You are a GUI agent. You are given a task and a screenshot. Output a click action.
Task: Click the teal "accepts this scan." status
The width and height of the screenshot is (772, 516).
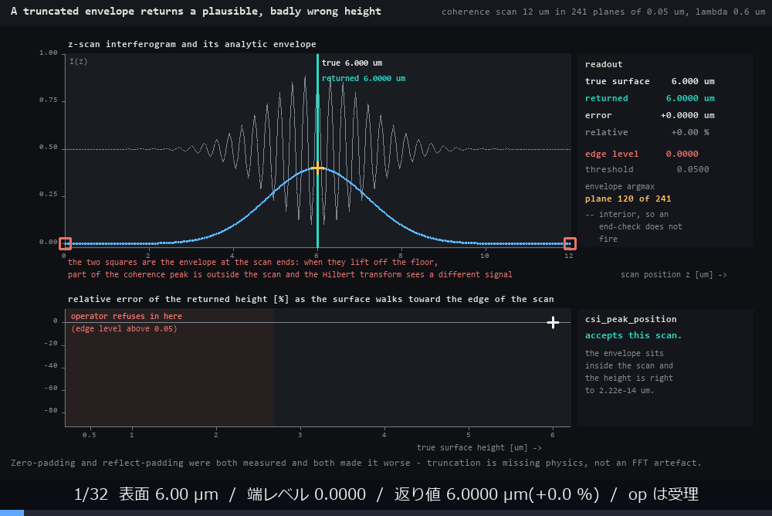click(633, 335)
